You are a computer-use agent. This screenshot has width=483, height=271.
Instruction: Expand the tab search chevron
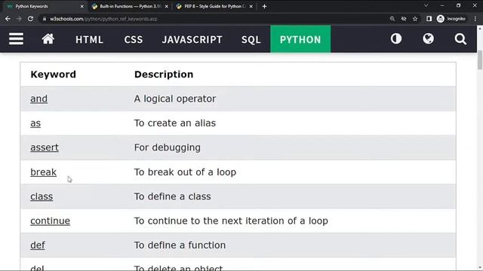click(426, 5)
